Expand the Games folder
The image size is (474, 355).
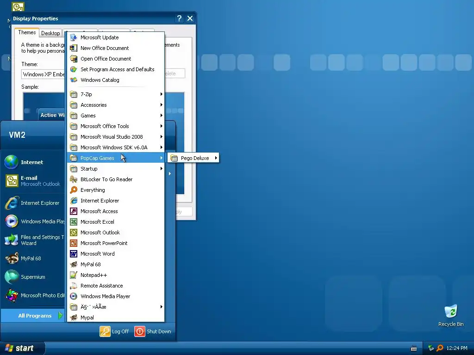(x=116, y=116)
